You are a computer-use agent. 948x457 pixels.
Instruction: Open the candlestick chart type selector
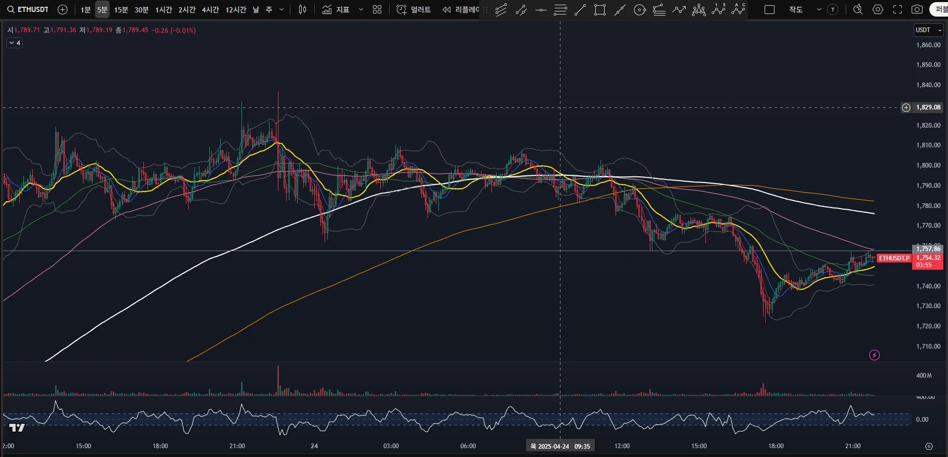303,9
